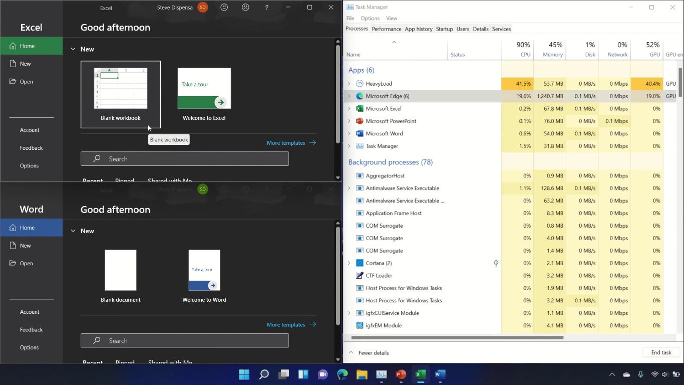Open PowerPoint from the taskbar
The width and height of the screenshot is (684, 385).
401,374
